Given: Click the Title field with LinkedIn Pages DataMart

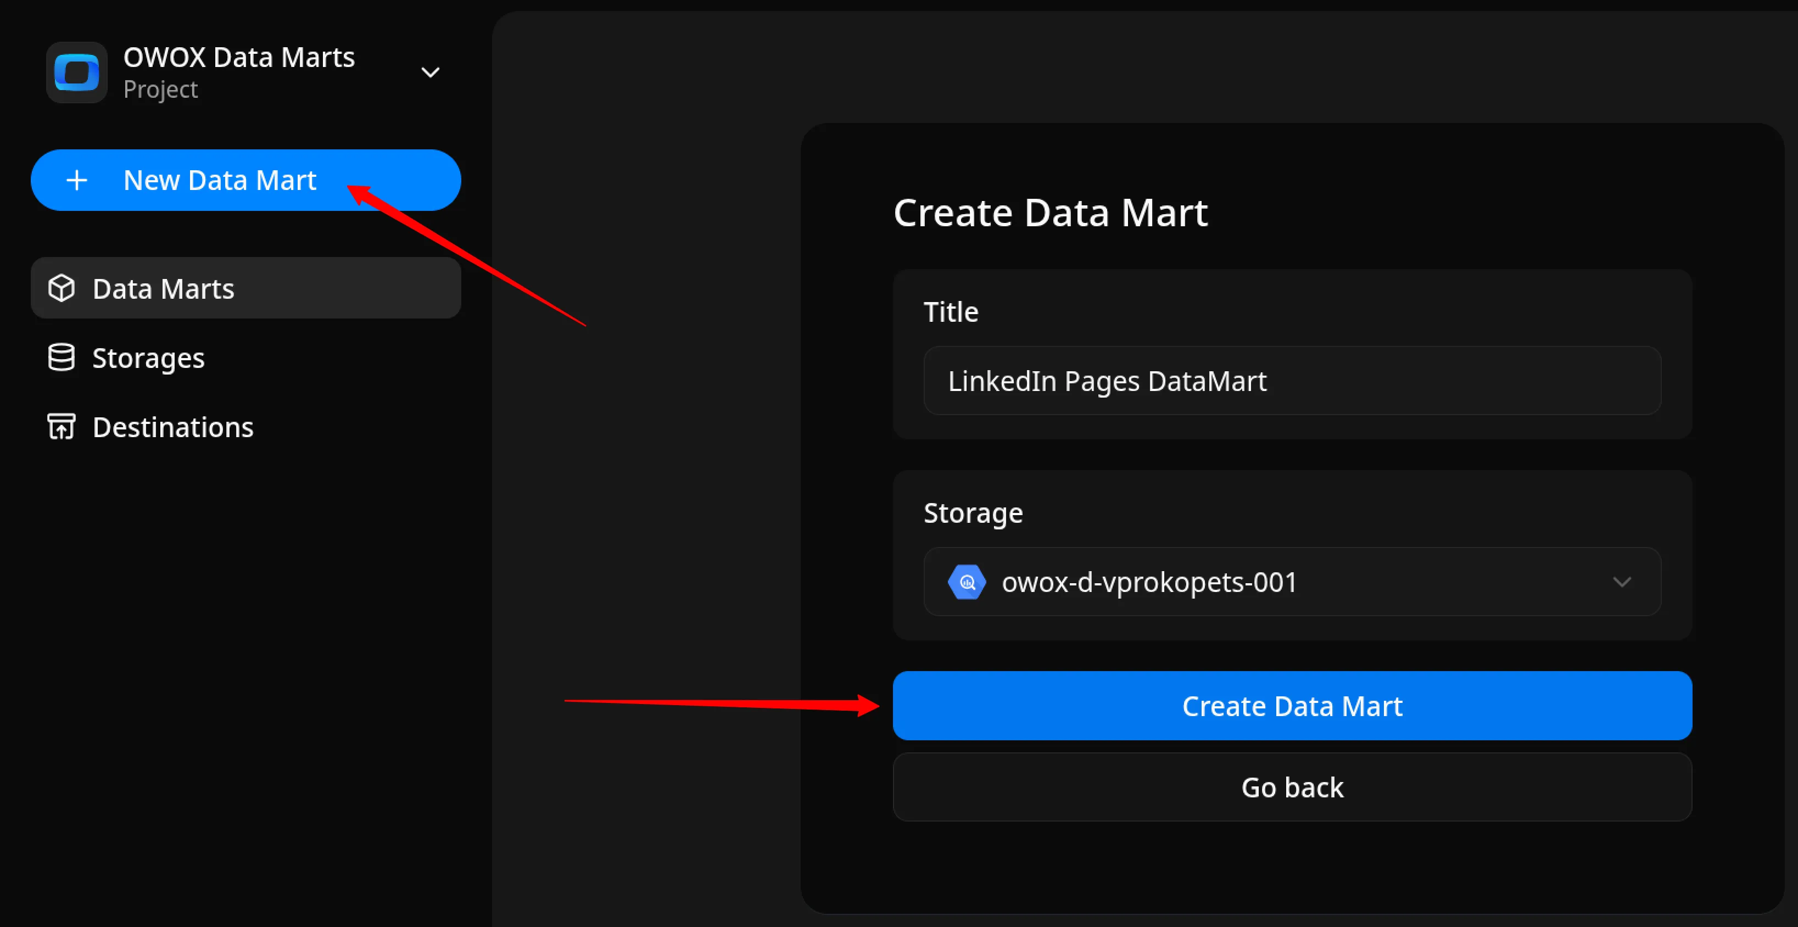Looking at the screenshot, I should pyautogui.click(x=1291, y=381).
